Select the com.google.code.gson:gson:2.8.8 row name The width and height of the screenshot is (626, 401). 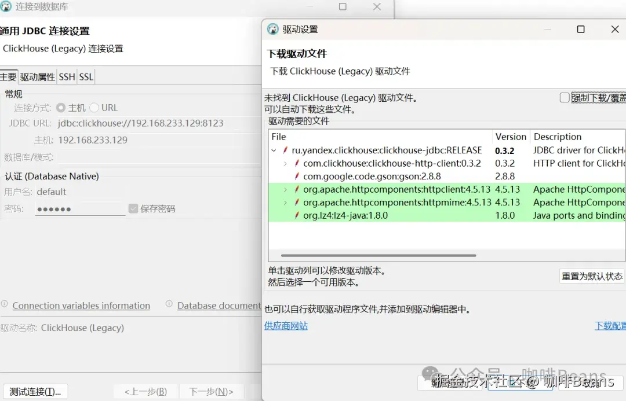[x=372, y=176]
